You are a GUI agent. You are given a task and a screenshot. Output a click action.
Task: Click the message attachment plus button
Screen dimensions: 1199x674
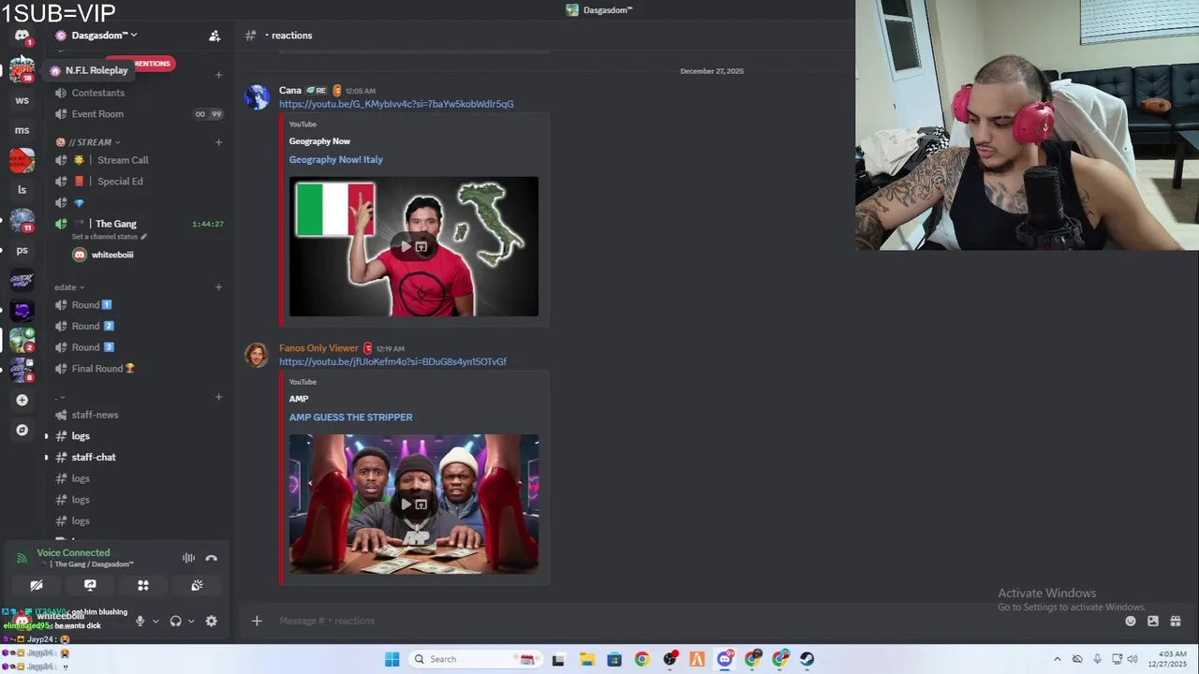click(257, 621)
